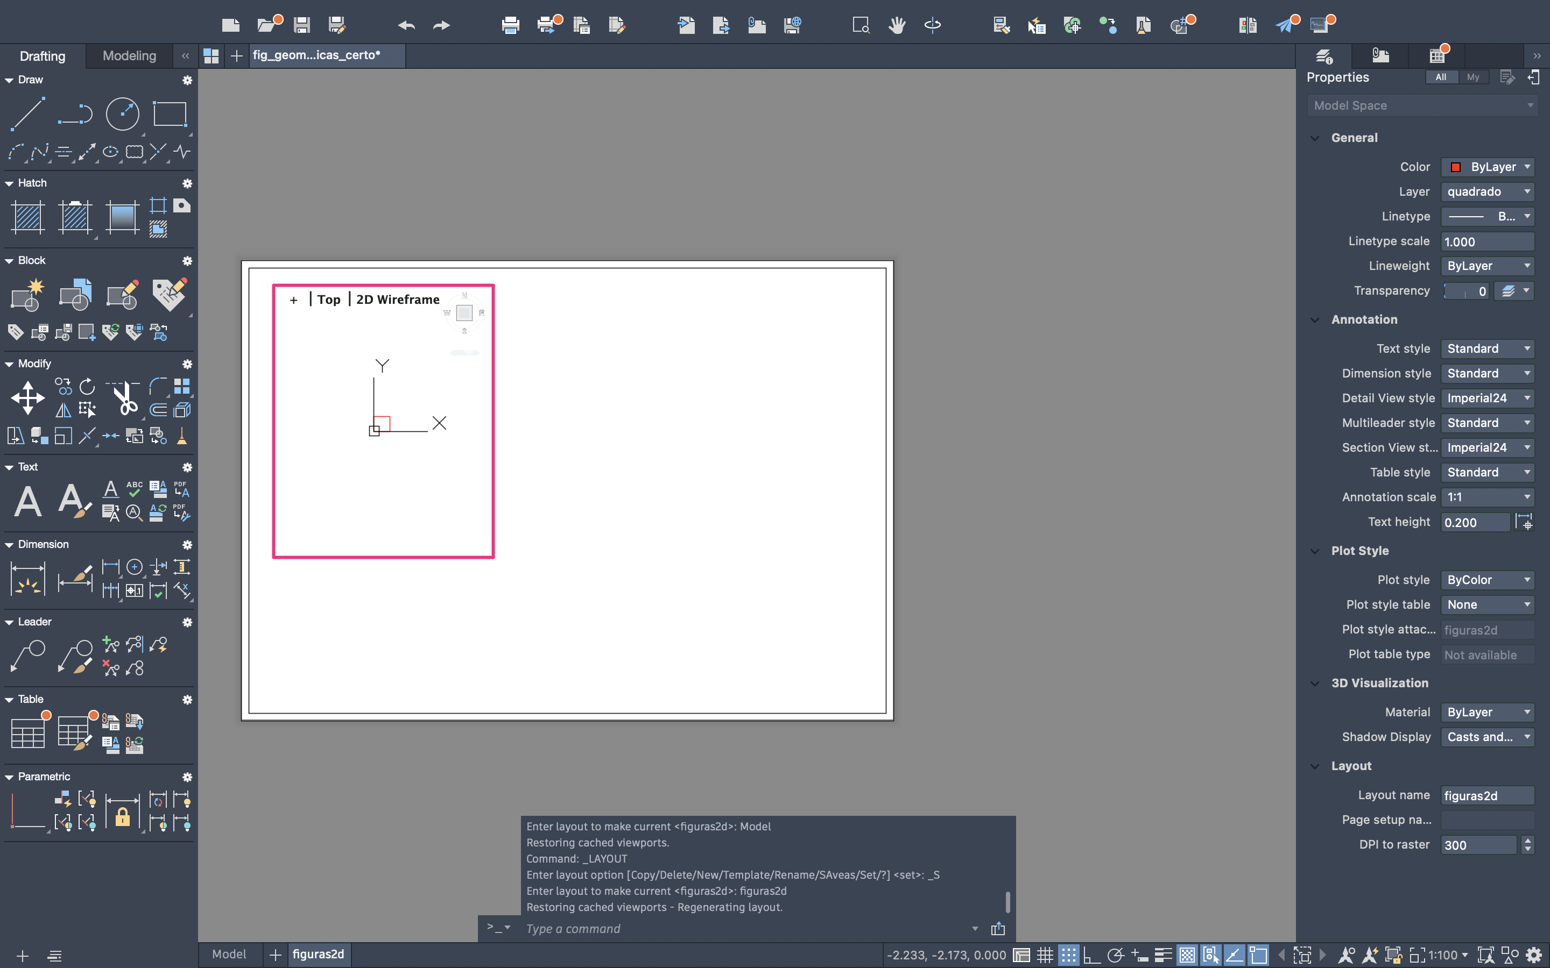The height and width of the screenshot is (968, 1550).
Task: Toggle polar tracking in status bar
Action: (x=1115, y=955)
